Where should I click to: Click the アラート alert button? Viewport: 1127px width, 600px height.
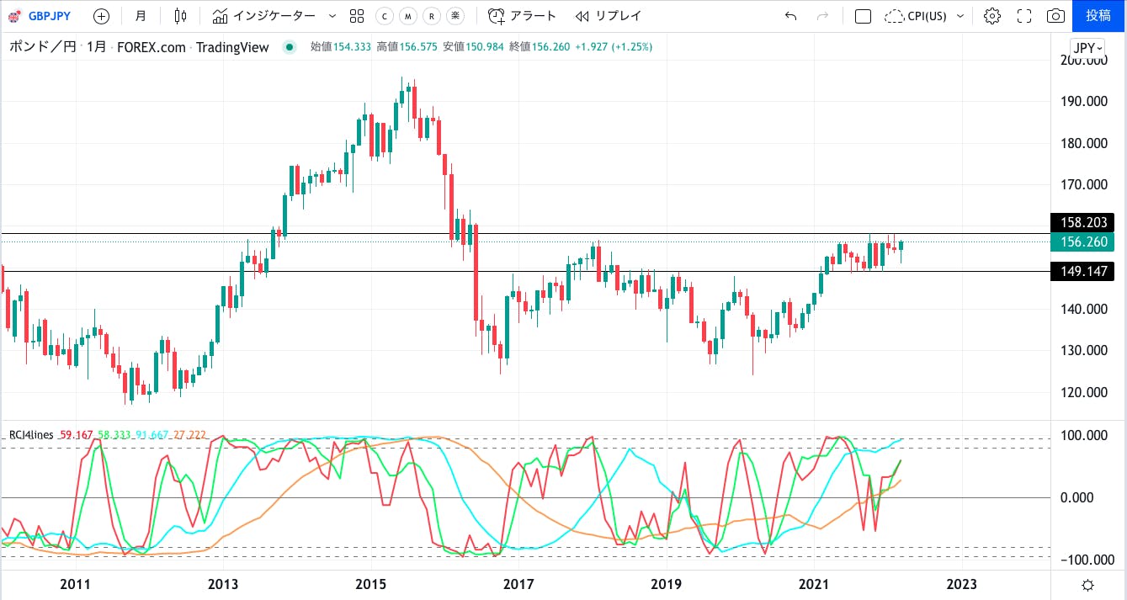point(523,16)
